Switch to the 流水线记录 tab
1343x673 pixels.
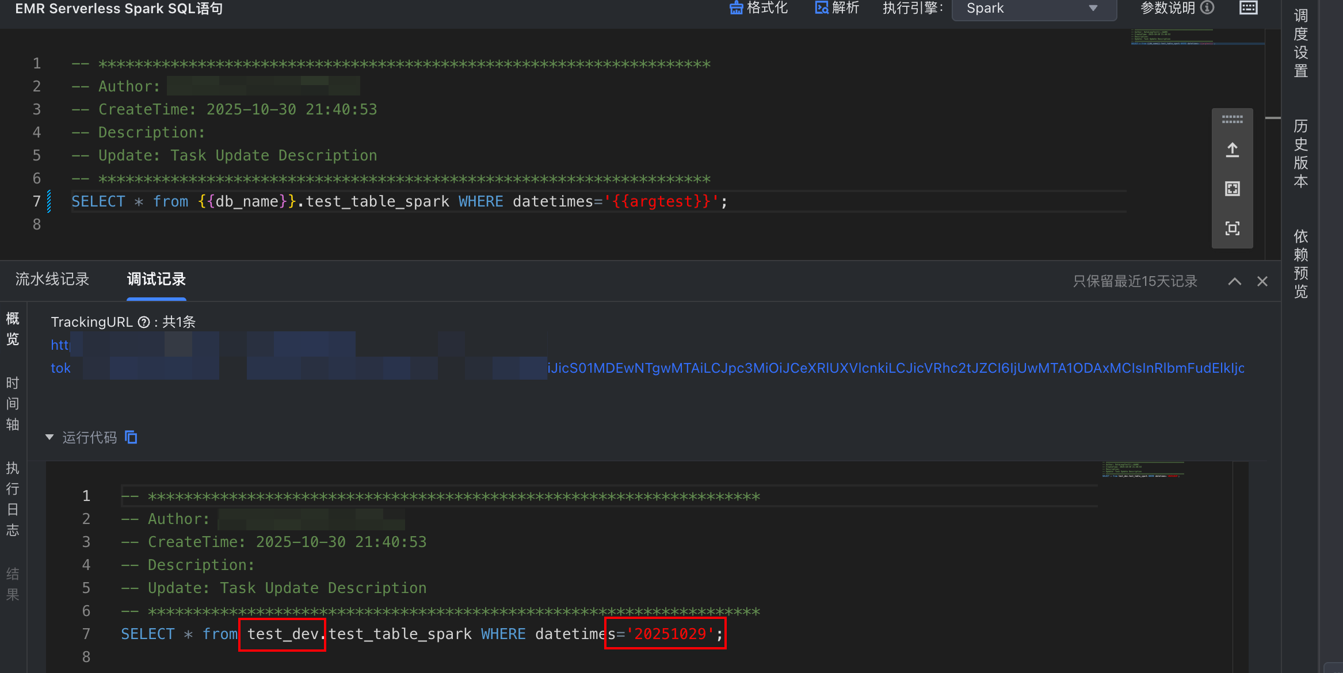point(52,280)
